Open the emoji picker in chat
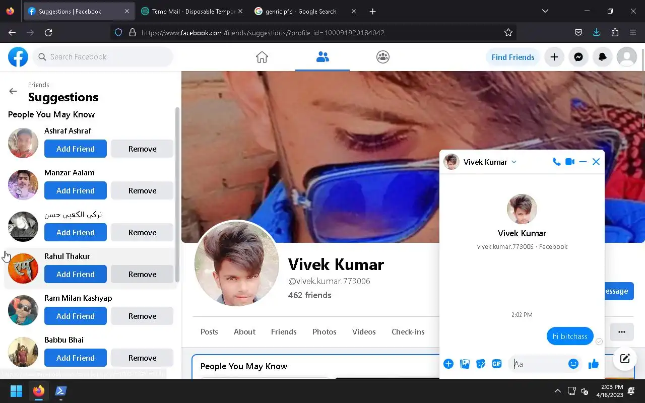Viewport: 645px width, 403px height. click(x=573, y=364)
